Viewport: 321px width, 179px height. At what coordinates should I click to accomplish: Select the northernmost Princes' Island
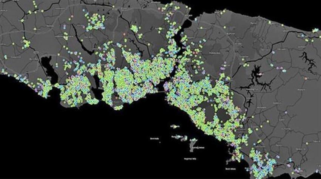point(174,127)
